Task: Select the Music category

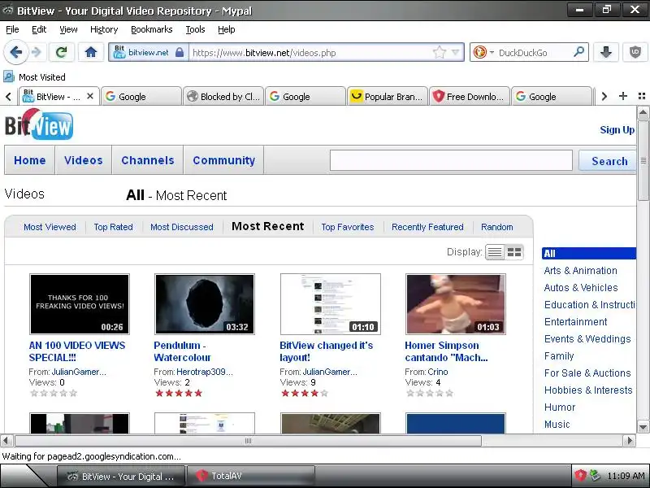Action: tap(557, 424)
